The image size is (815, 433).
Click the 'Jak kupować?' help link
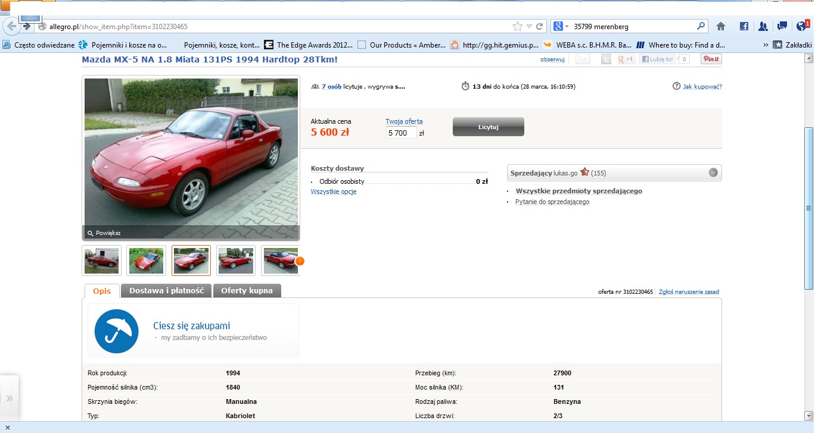702,86
